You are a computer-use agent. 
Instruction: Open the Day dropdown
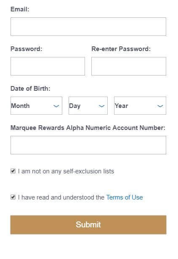[x=88, y=106]
